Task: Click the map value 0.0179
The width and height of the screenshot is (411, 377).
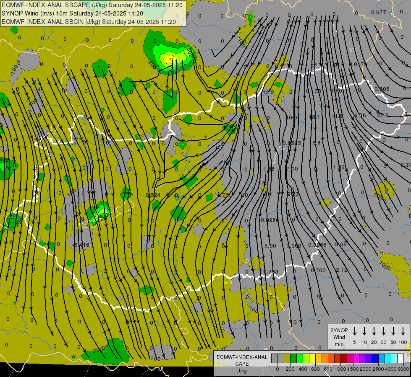Action: [x=358, y=65]
